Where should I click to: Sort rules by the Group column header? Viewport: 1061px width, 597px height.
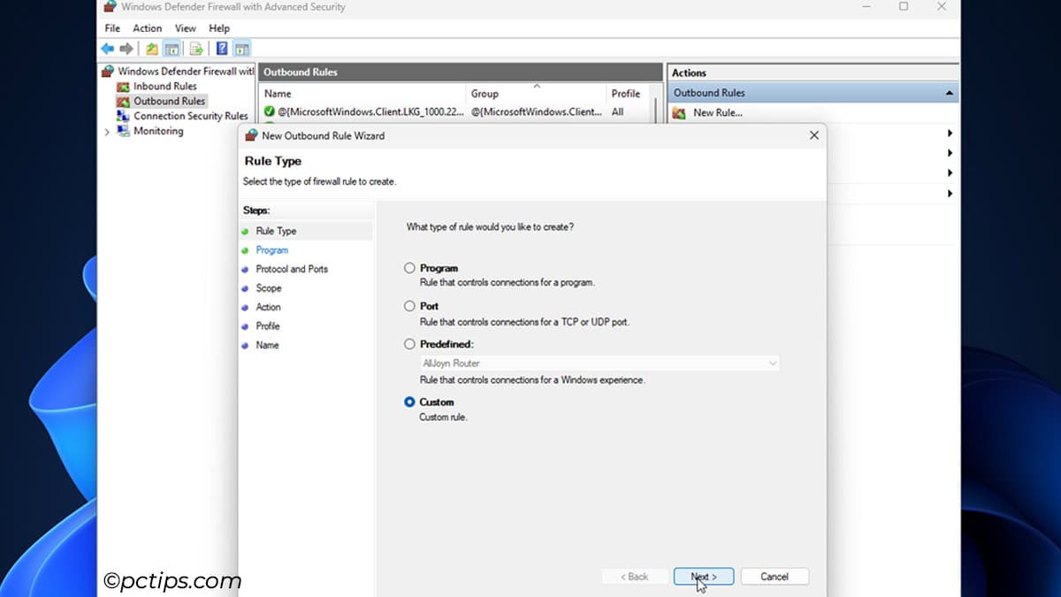coord(485,94)
